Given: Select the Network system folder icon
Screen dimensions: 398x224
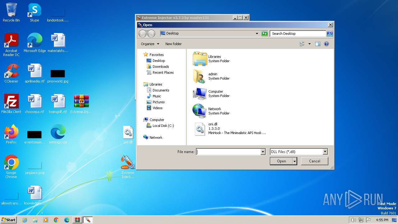Looking at the screenshot, I should 200,111.
